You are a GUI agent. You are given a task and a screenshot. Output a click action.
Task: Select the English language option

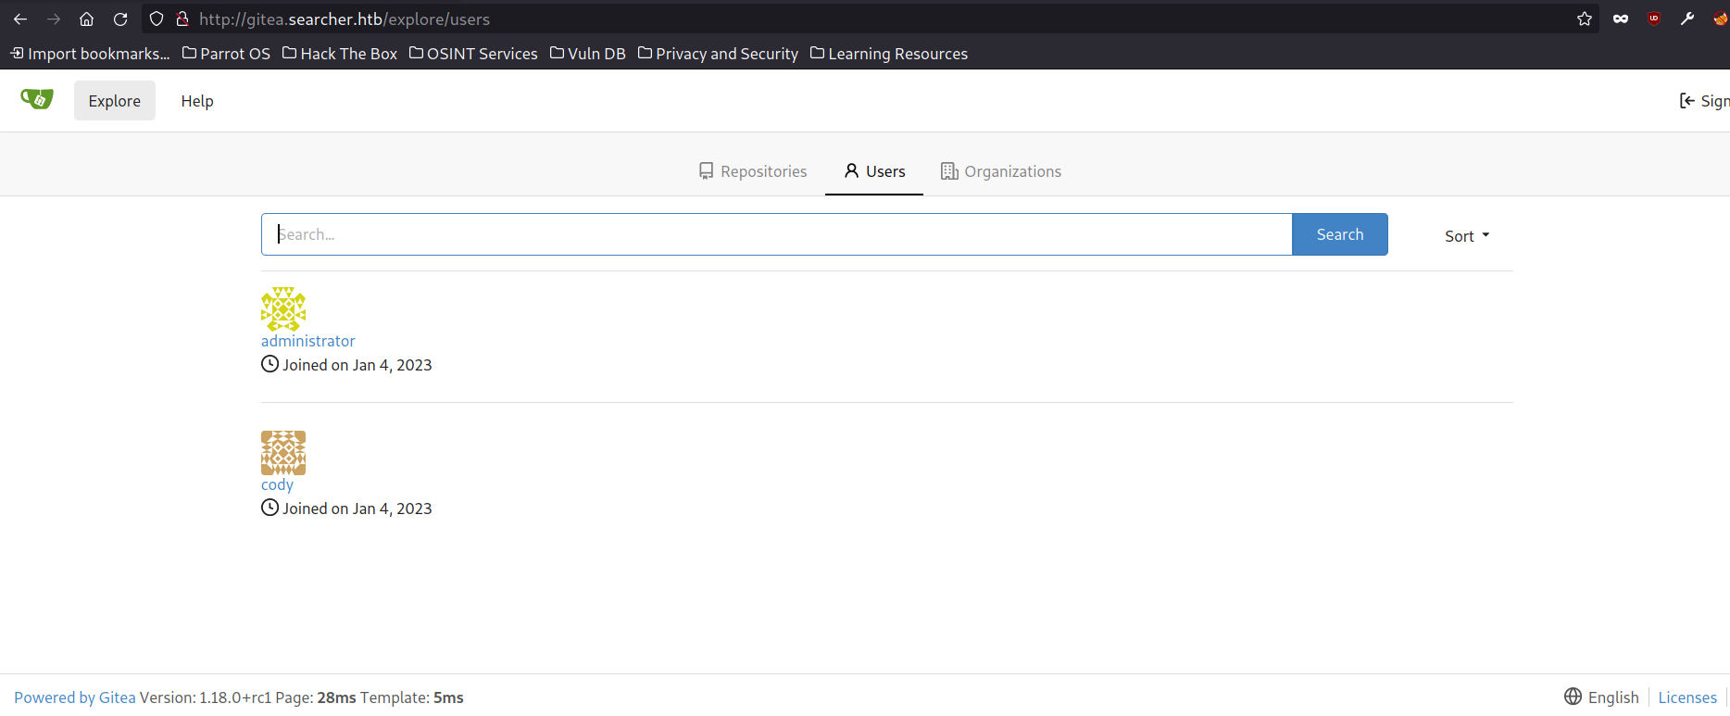click(x=1613, y=697)
